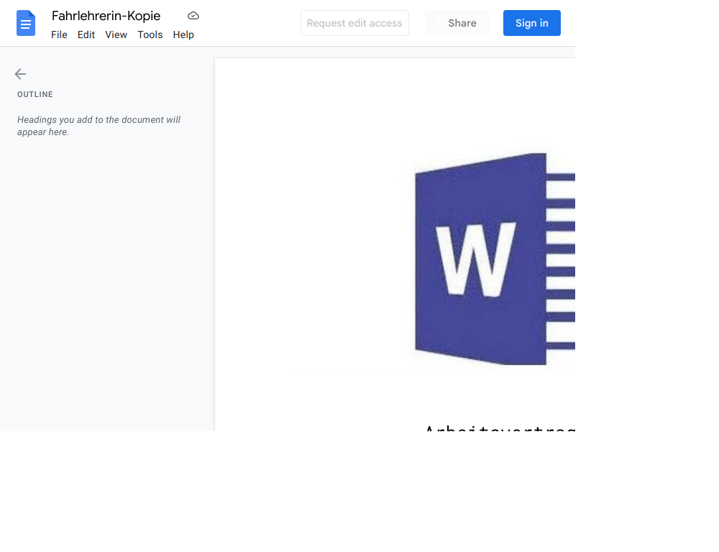719x552 pixels.
Task: Collapse the outline using back arrow
Action: (20, 74)
